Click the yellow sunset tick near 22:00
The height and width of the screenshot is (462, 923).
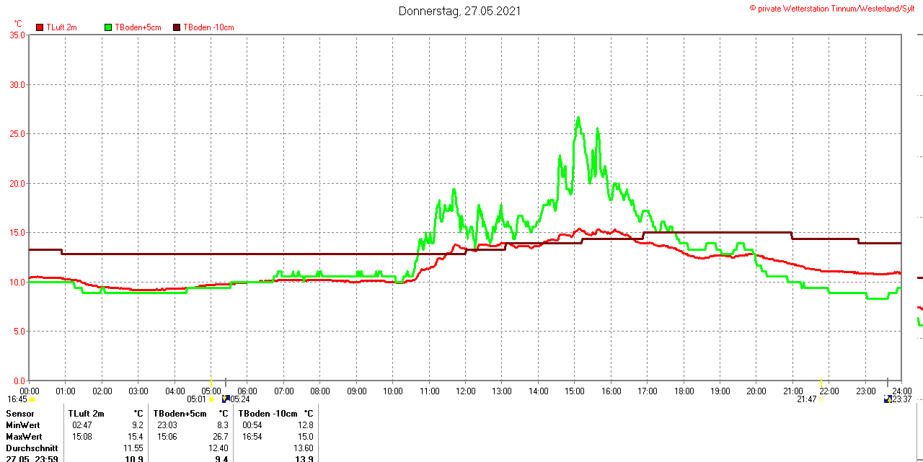point(821,381)
